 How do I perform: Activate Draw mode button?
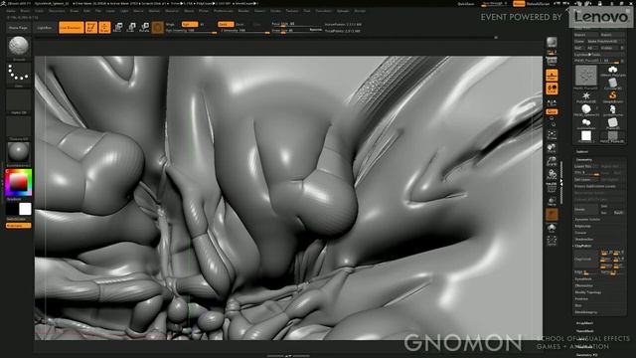(104, 27)
